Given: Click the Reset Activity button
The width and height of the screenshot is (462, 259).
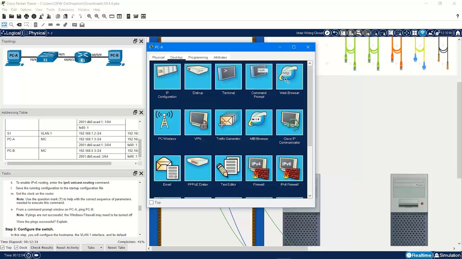Looking at the screenshot, I should 67,247.
